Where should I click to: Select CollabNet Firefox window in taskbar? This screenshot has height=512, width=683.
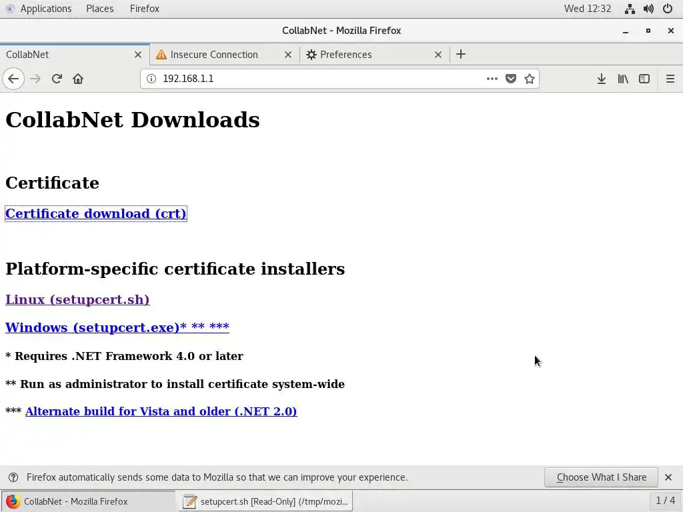tap(88, 501)
